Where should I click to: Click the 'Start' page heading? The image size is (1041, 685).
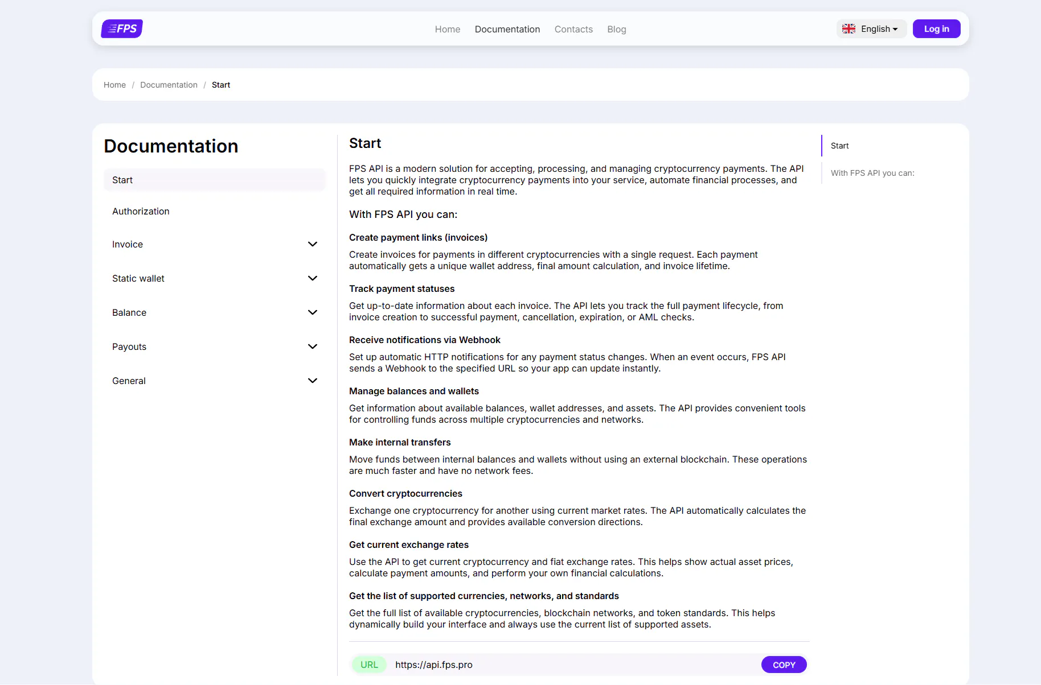pos(365,143)
